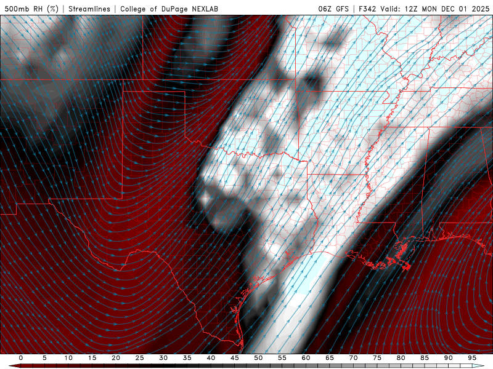Click the "95" color scale label

pyautogui.click(x=472, y=358)
